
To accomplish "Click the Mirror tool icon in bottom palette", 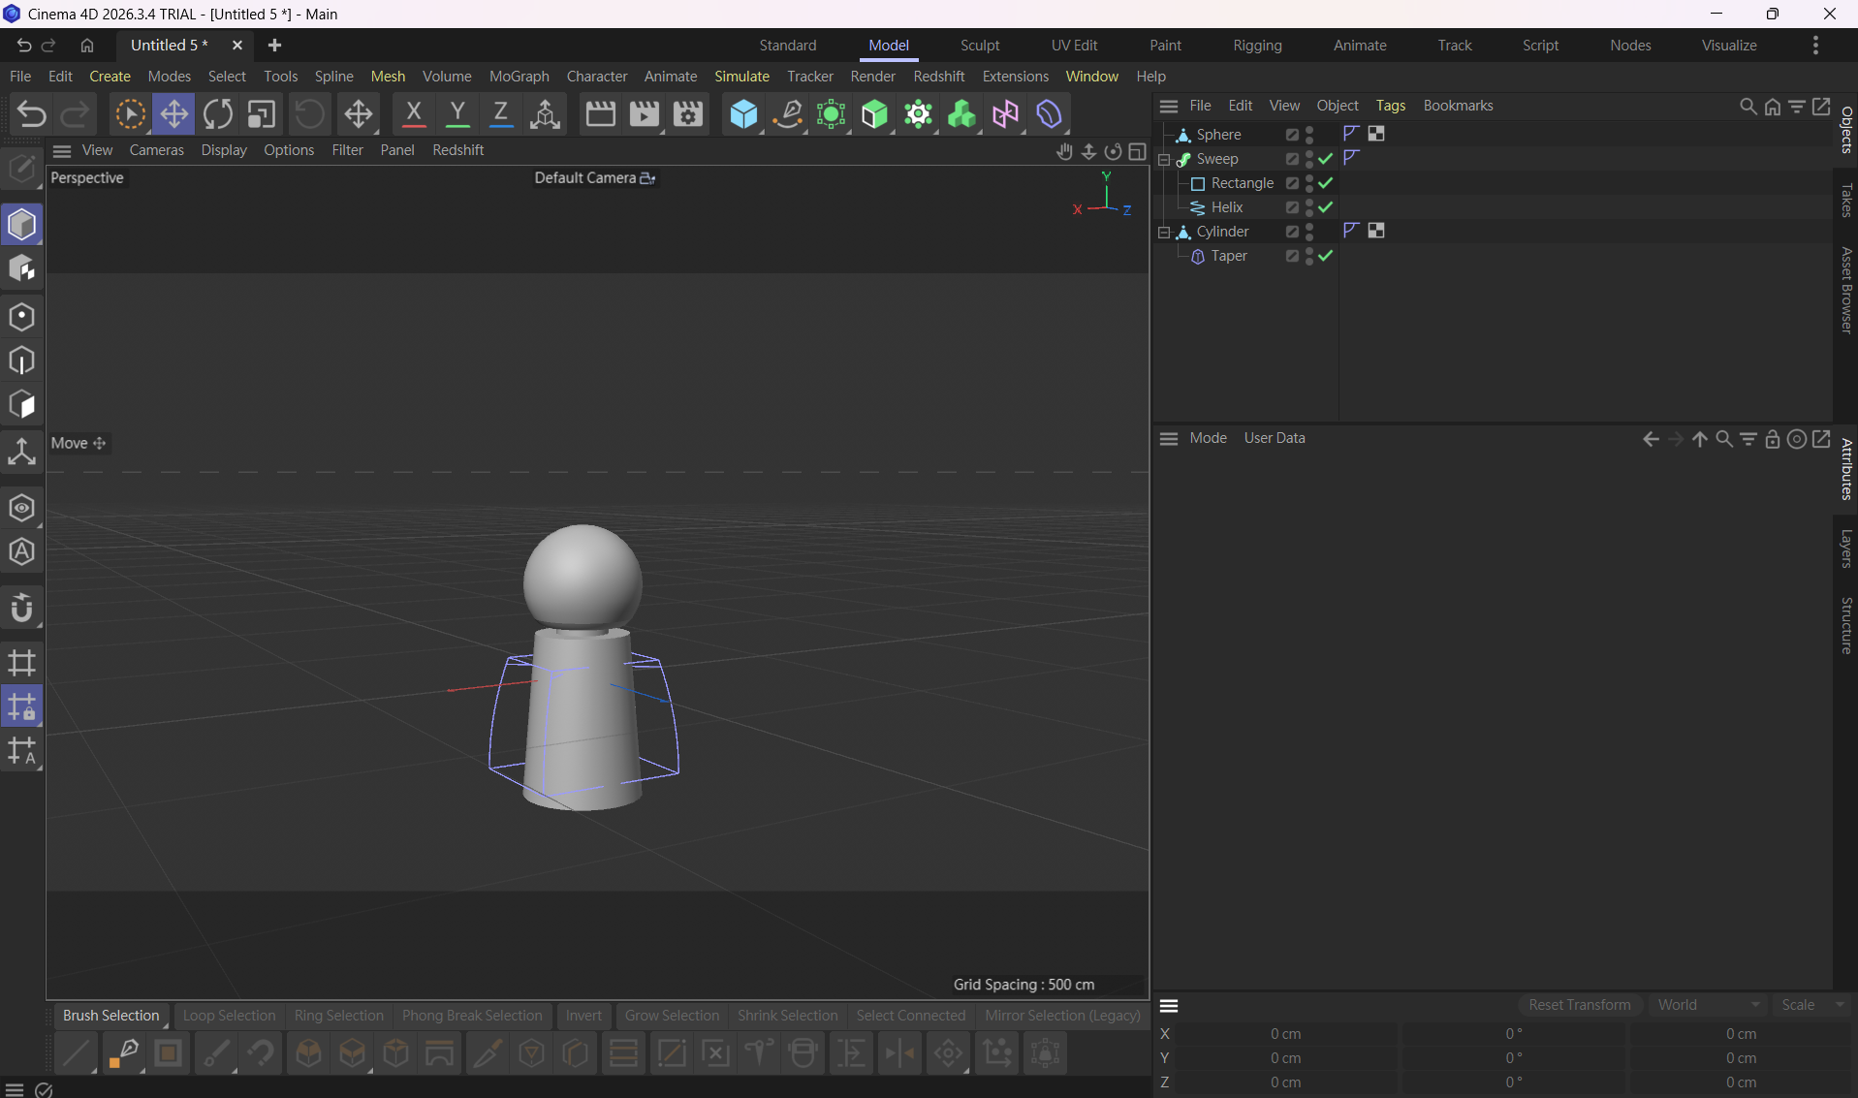I will (900, 1053).
